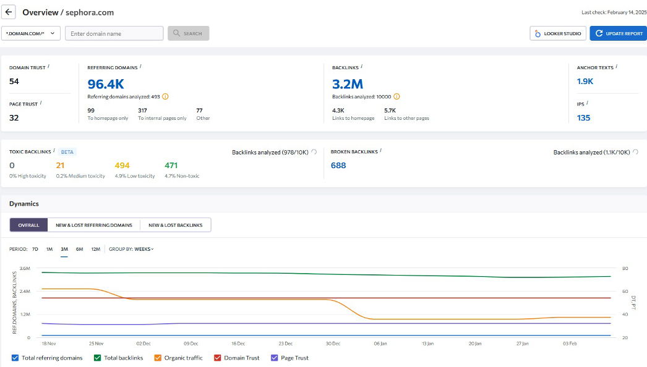Image resolution: width=647 pixels, height=367 pixels.
Task: Select the OVERALL dynamics tab
Action: pos(28,225)
